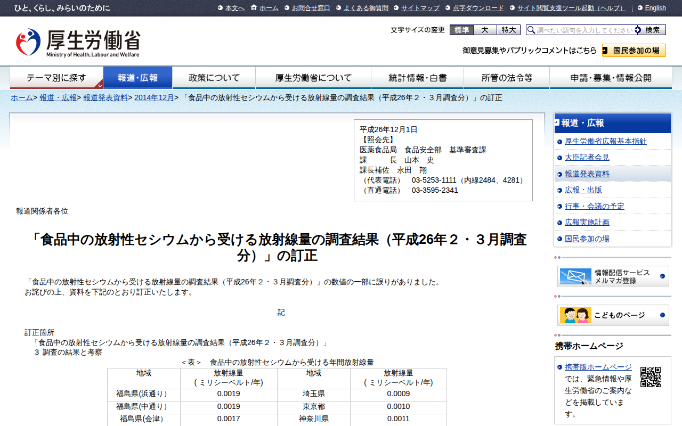The image size is (682, 426).
Task: Open the Kids page banner
Action: [613, 315]
